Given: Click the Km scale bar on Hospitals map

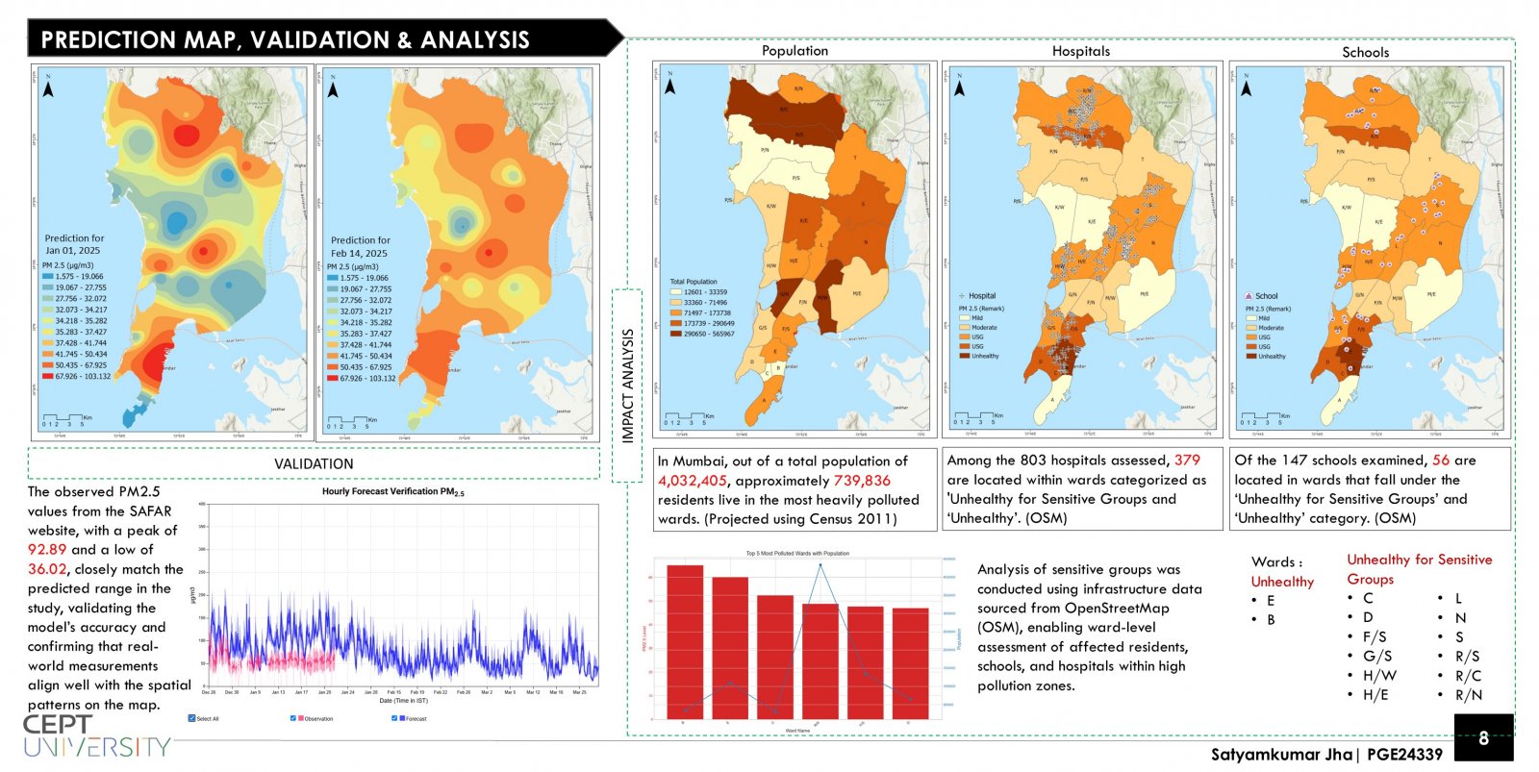Looking at the screenshot, I should (979, 419).
